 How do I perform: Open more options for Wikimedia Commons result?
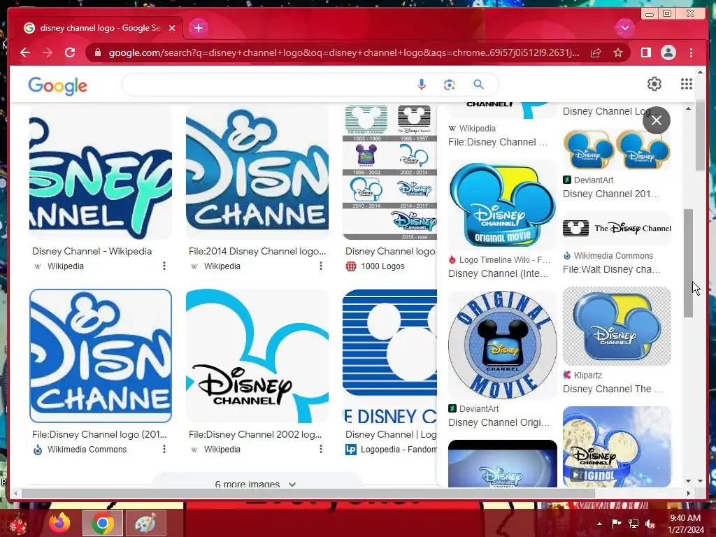(x=164, y=449)
